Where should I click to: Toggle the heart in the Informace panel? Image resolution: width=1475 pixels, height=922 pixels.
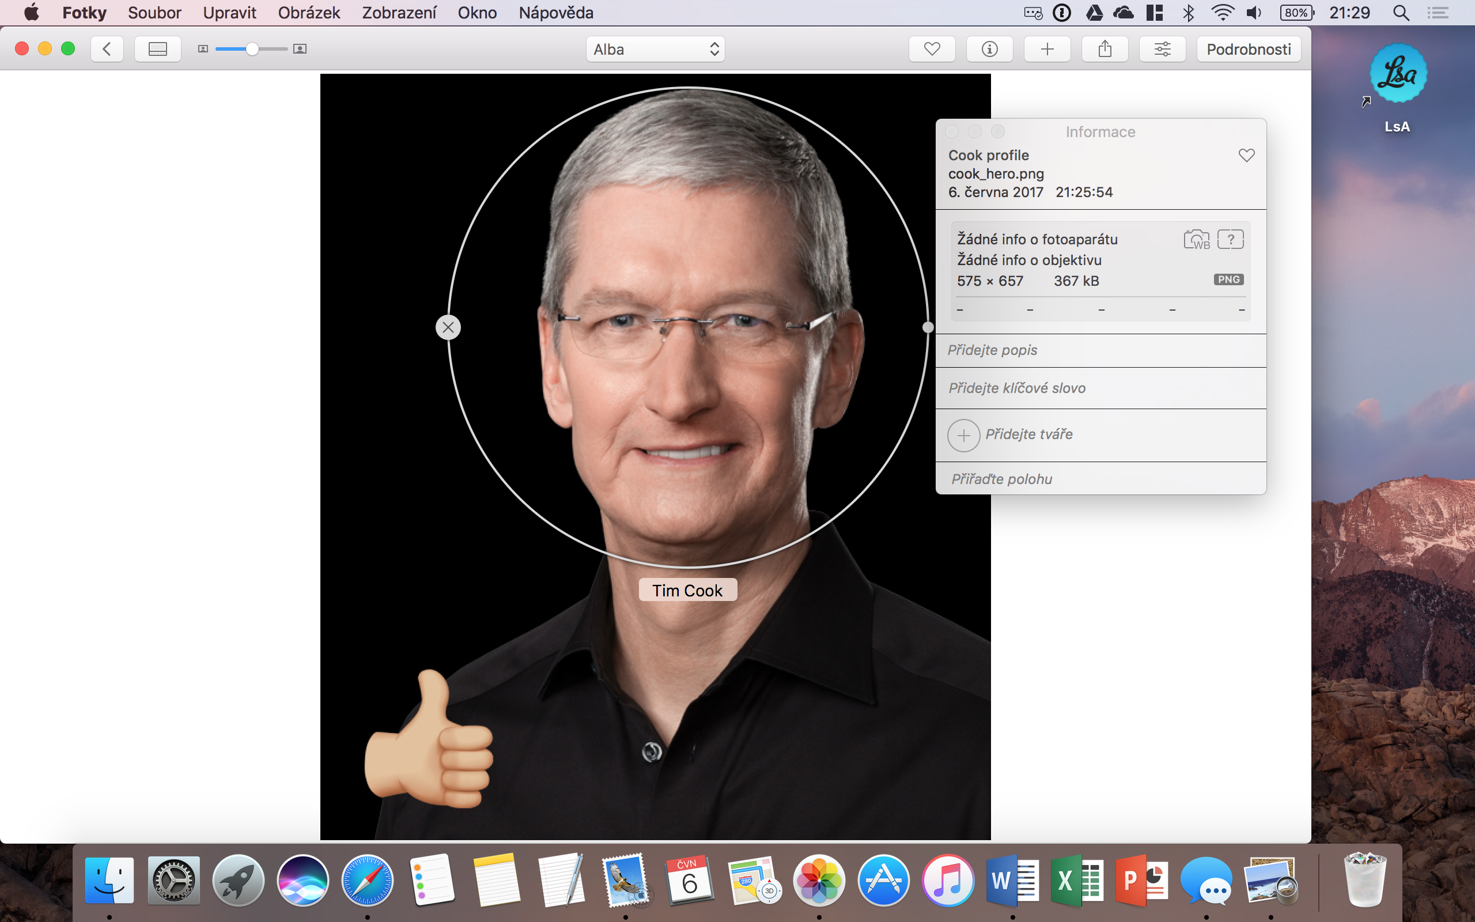click(1246, 156)
